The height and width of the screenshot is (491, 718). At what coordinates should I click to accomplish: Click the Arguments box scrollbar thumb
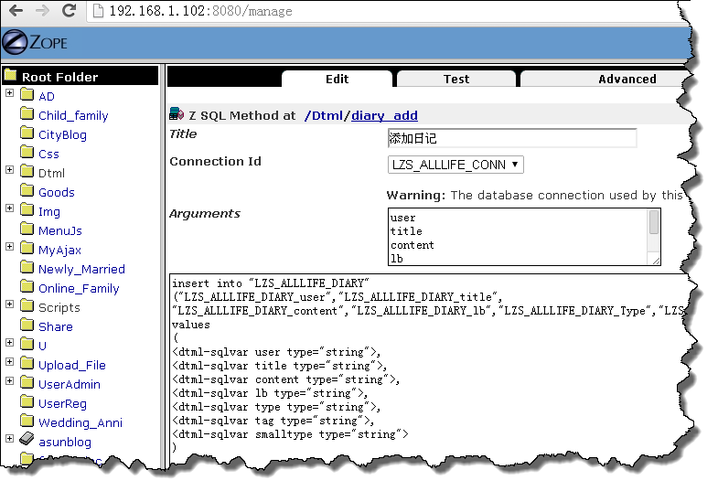coord(654,222)
